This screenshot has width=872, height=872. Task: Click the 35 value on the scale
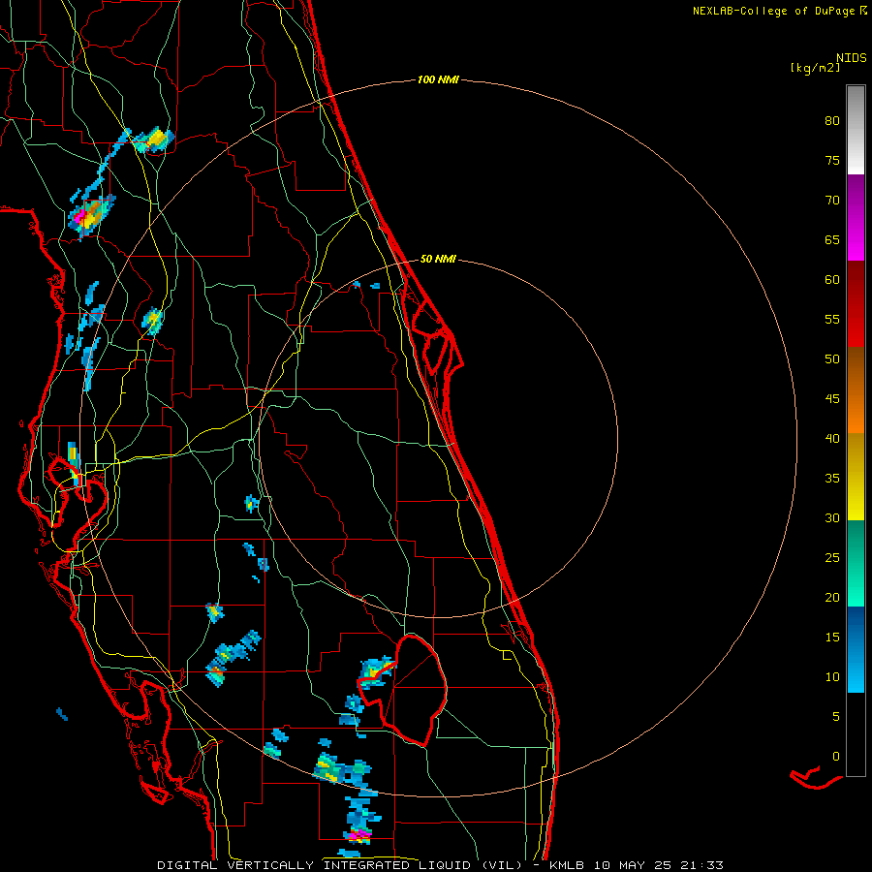tap(832, 479)
